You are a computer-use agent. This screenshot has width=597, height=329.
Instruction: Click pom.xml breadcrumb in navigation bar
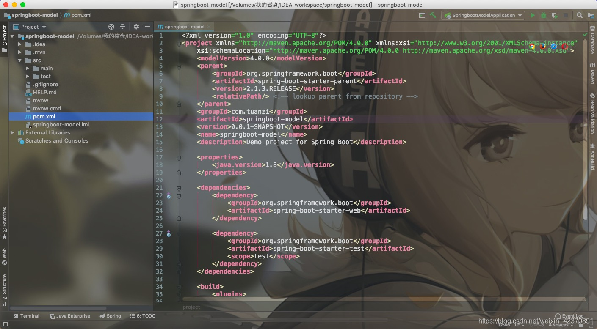click(78, 15)
